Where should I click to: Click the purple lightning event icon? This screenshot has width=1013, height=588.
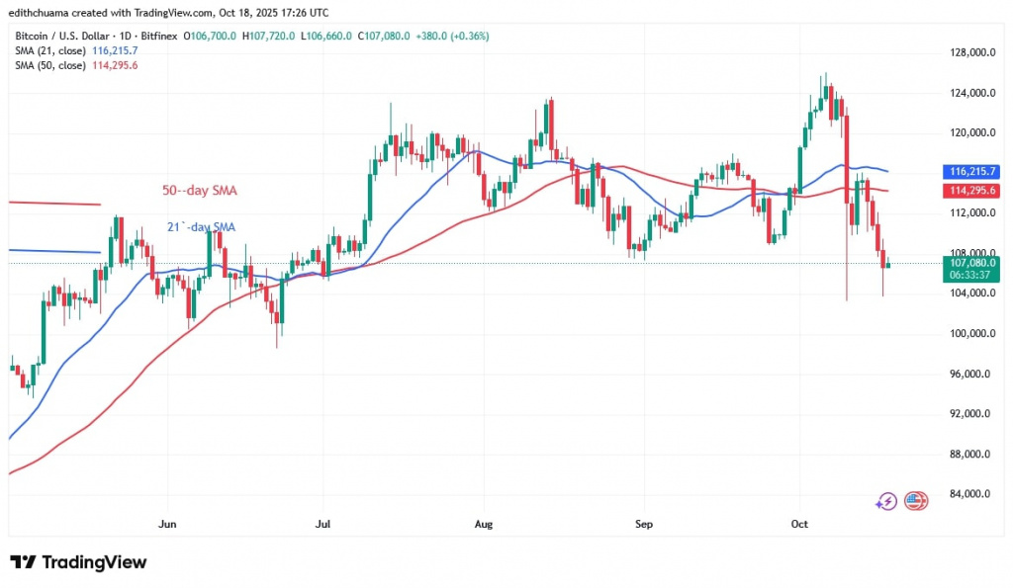(885, 501)
